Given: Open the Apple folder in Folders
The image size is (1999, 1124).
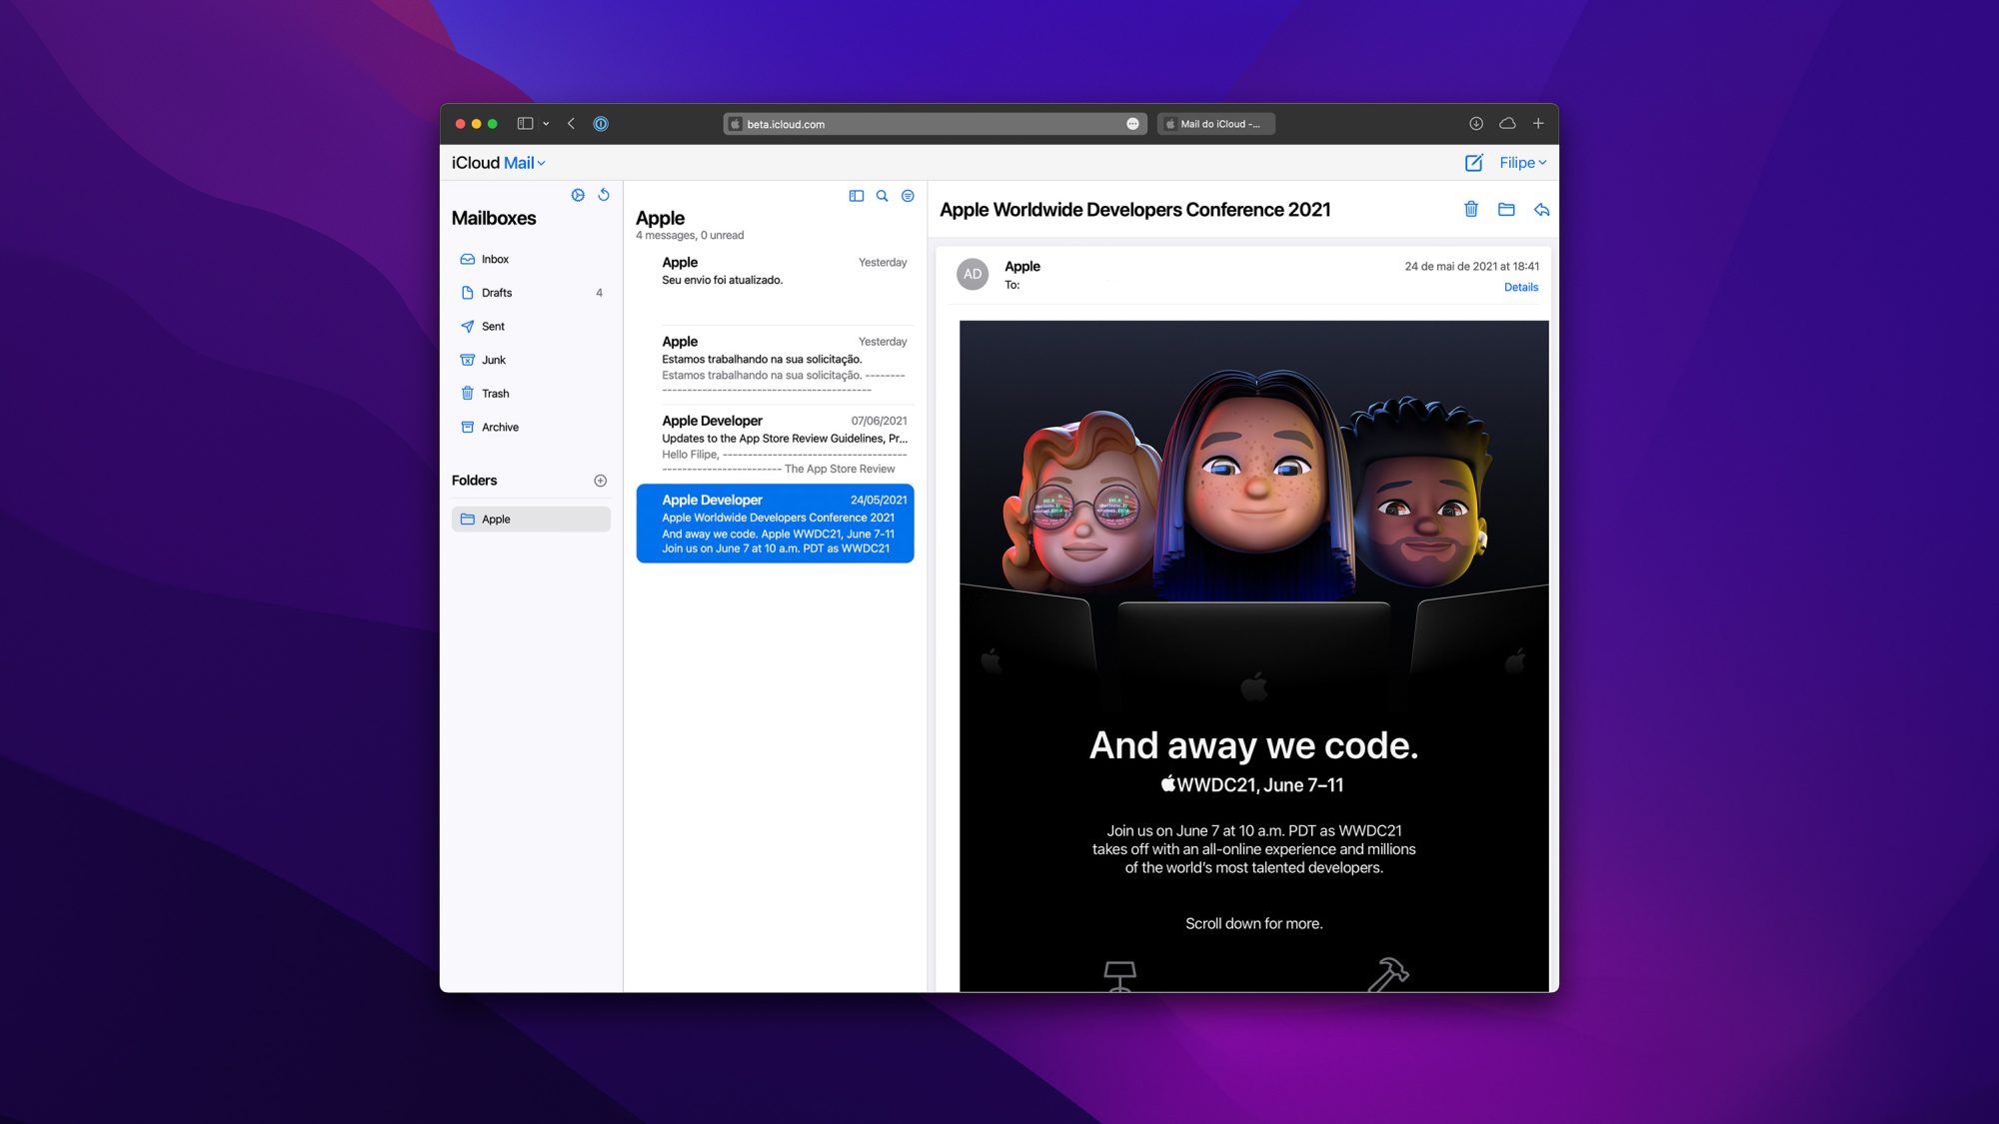Looking at the screenshot, I should click(x=531, y=520).
